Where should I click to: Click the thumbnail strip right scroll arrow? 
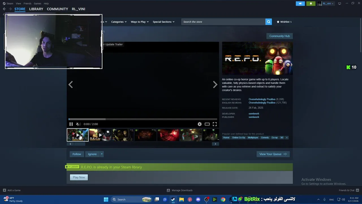216,144
